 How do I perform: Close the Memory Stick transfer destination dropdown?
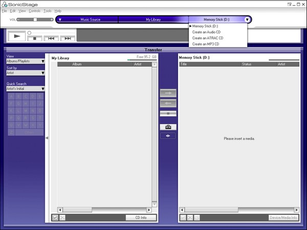tap(247, 19)
